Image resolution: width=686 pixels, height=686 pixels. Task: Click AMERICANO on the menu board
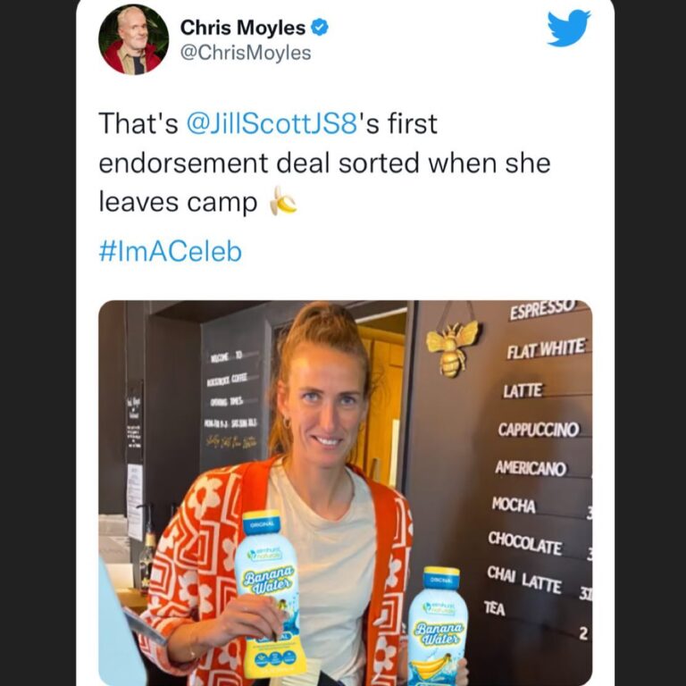(531, 468)
